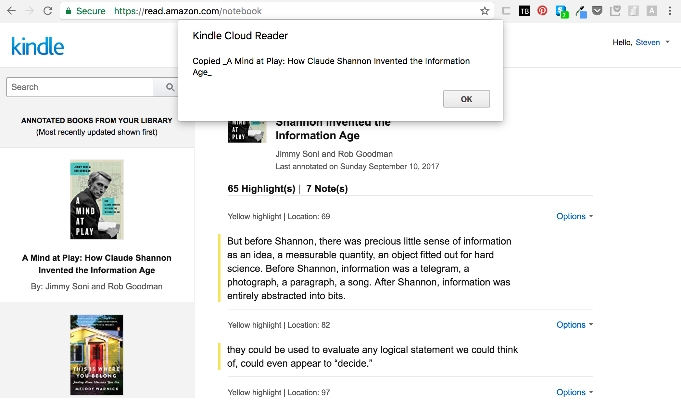Reload the page
Image resolution: width=681 pixels, height=404 pixels.
point(48,11)
